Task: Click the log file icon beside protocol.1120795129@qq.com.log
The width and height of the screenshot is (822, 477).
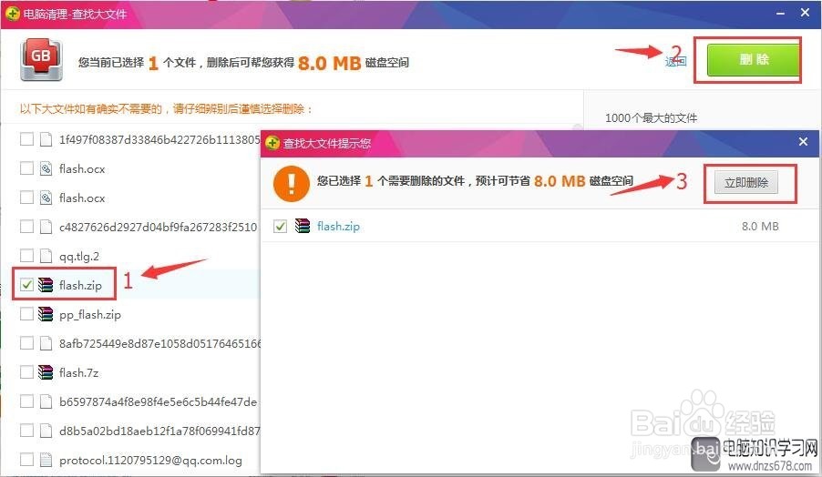Action: (x=46, y=460)
